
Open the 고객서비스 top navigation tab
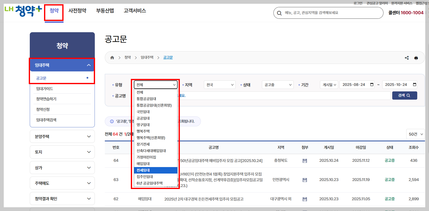135,11
